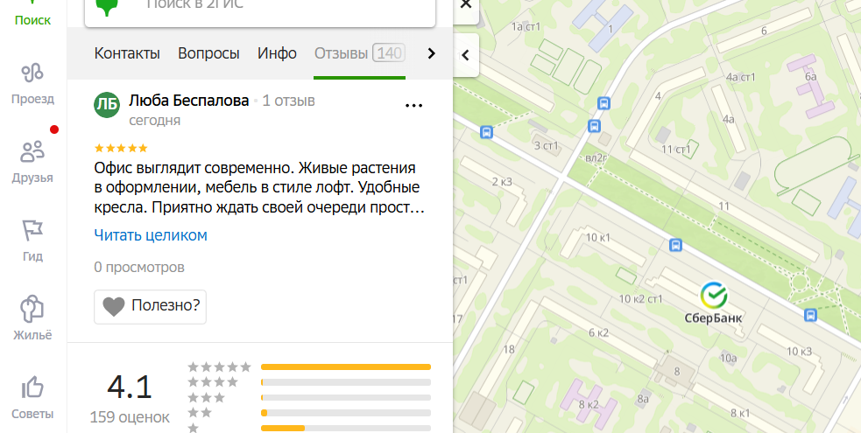Click the СберБанк marker on the map
Image resolution: width=861 pixels, height=433 pixels.
[713, 296]
